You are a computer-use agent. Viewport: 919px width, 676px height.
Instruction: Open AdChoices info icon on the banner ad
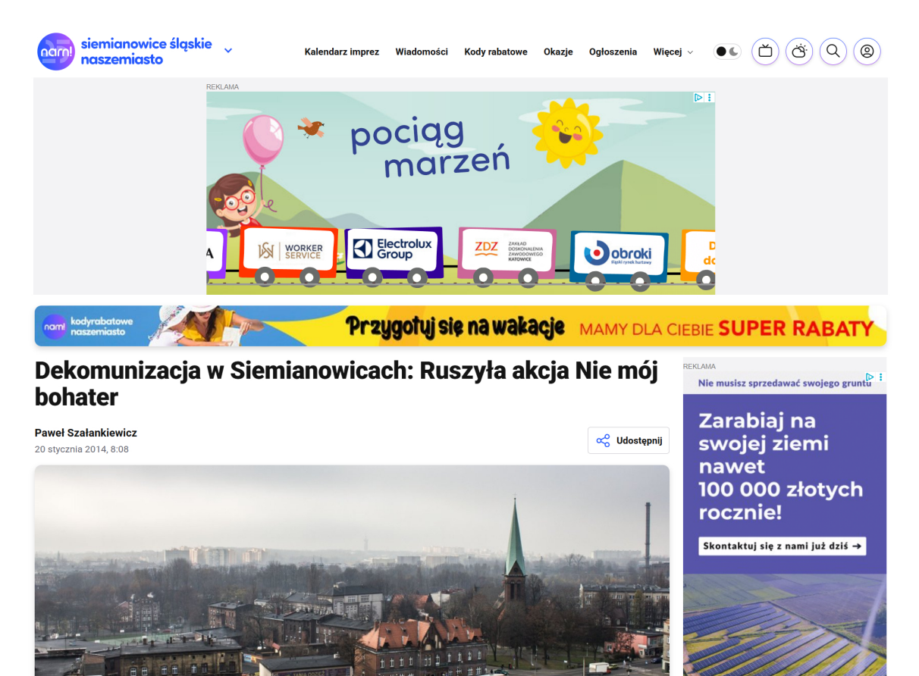698,97
